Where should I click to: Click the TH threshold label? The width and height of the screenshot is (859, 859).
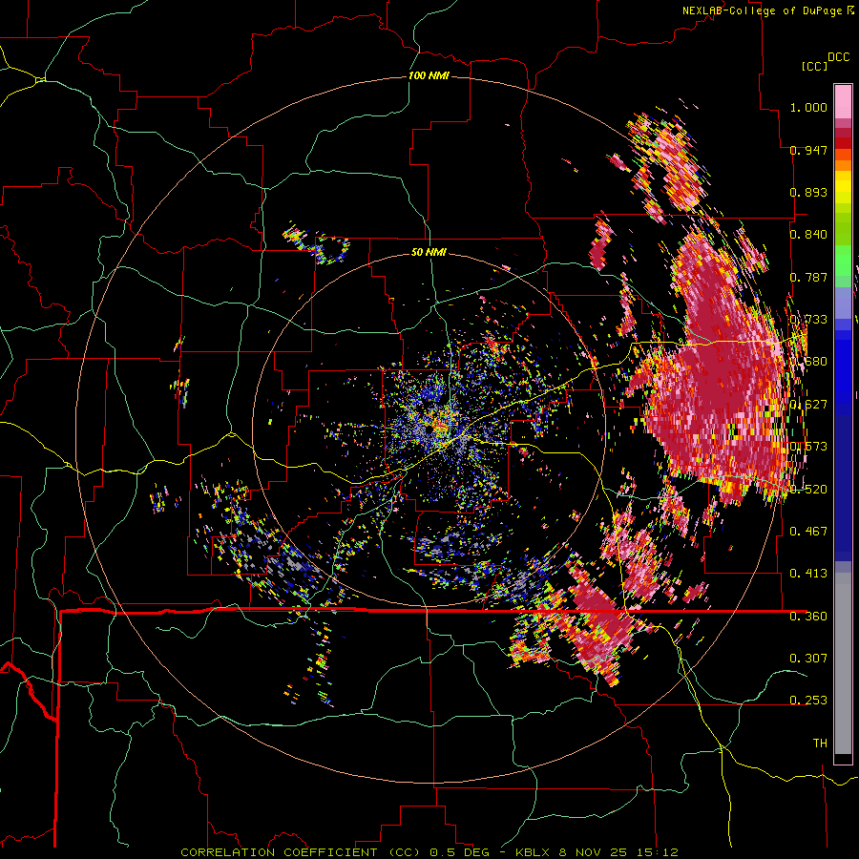pos(820,743)
